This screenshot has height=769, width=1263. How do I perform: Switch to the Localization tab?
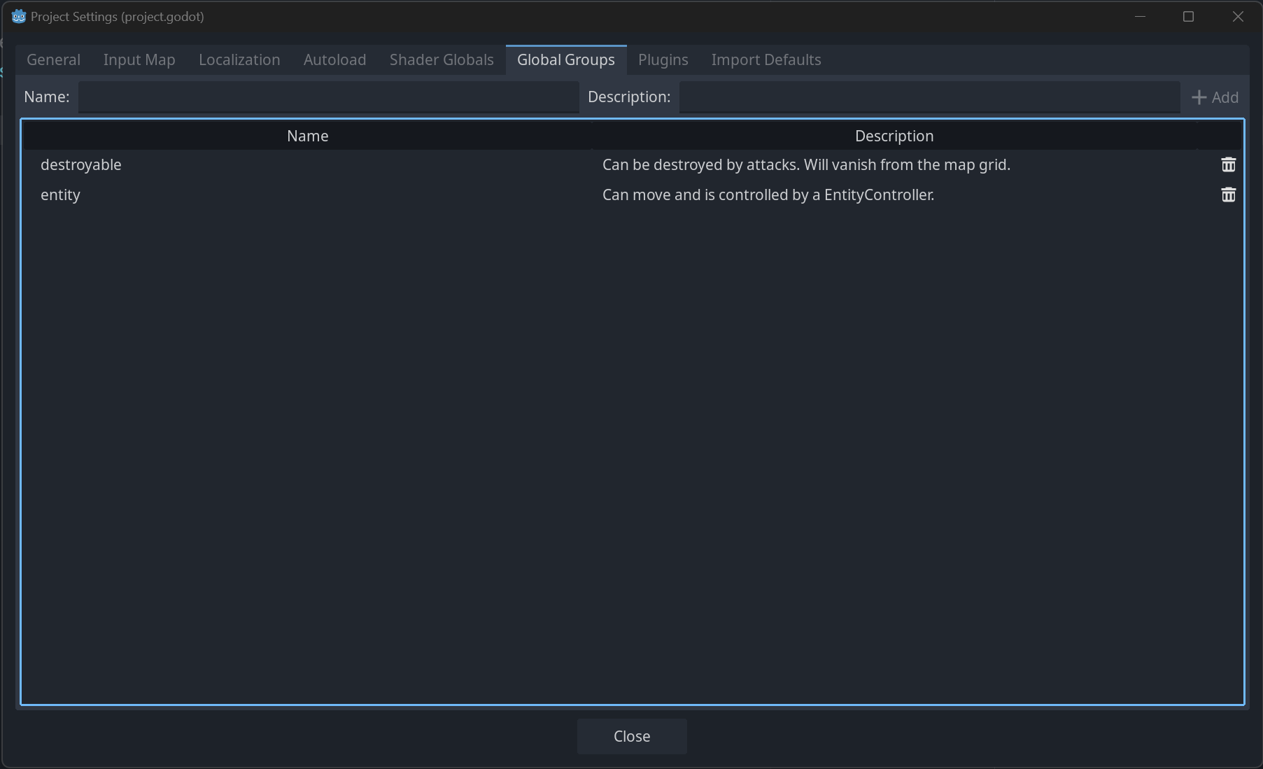point(239,59)
